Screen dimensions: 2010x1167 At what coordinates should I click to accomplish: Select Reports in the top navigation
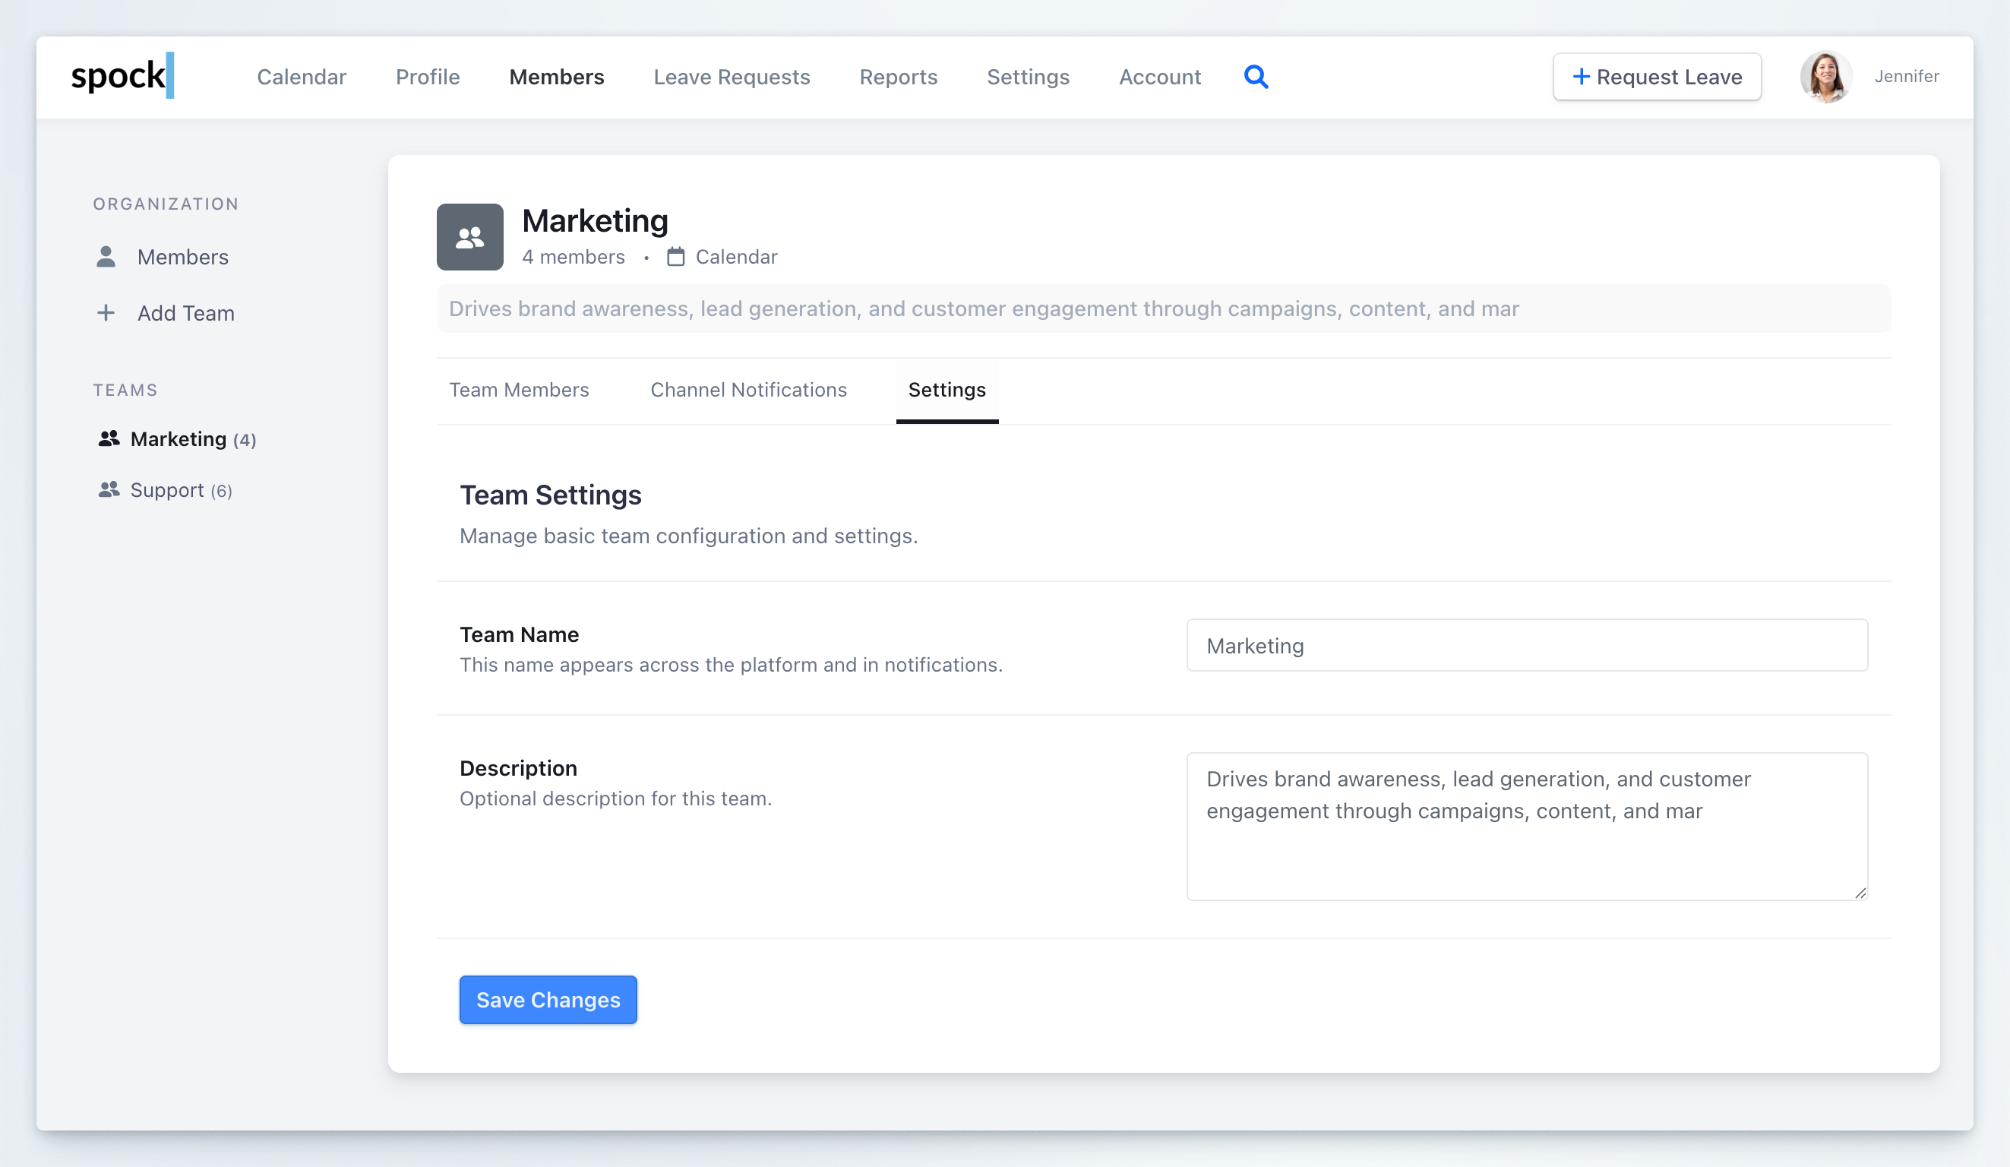coord(898,77)
